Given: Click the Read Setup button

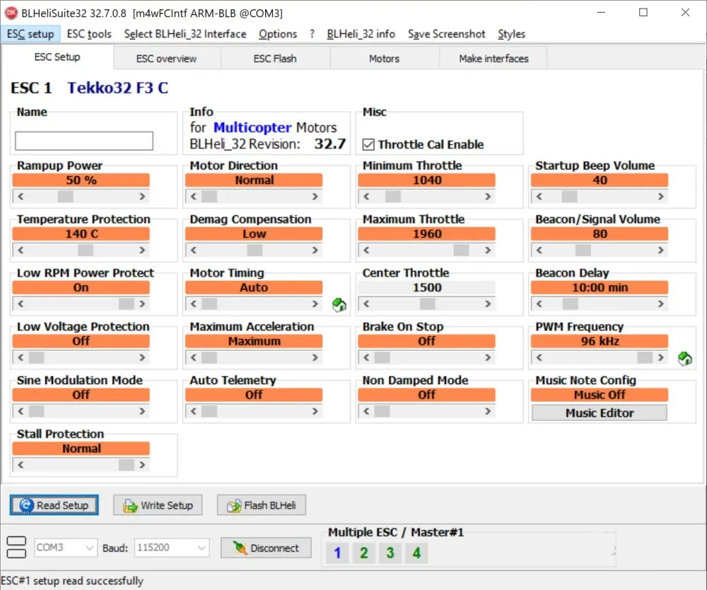Looking at the screenshot, I should (x=54, y=505).
